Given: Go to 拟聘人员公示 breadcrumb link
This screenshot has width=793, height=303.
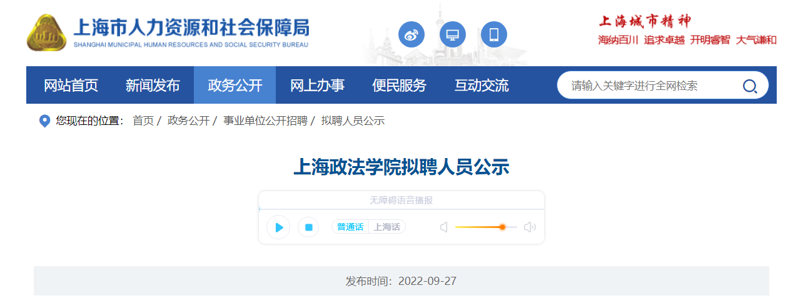Looking at the screenshot, I should tap(353, 121).
